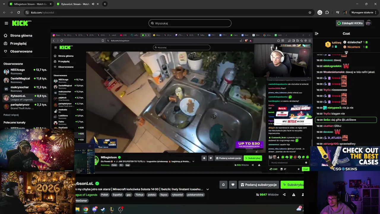Toggle RybsonLoL notification bell
Screen dimensions: 380x214
[x=224, y=185]
